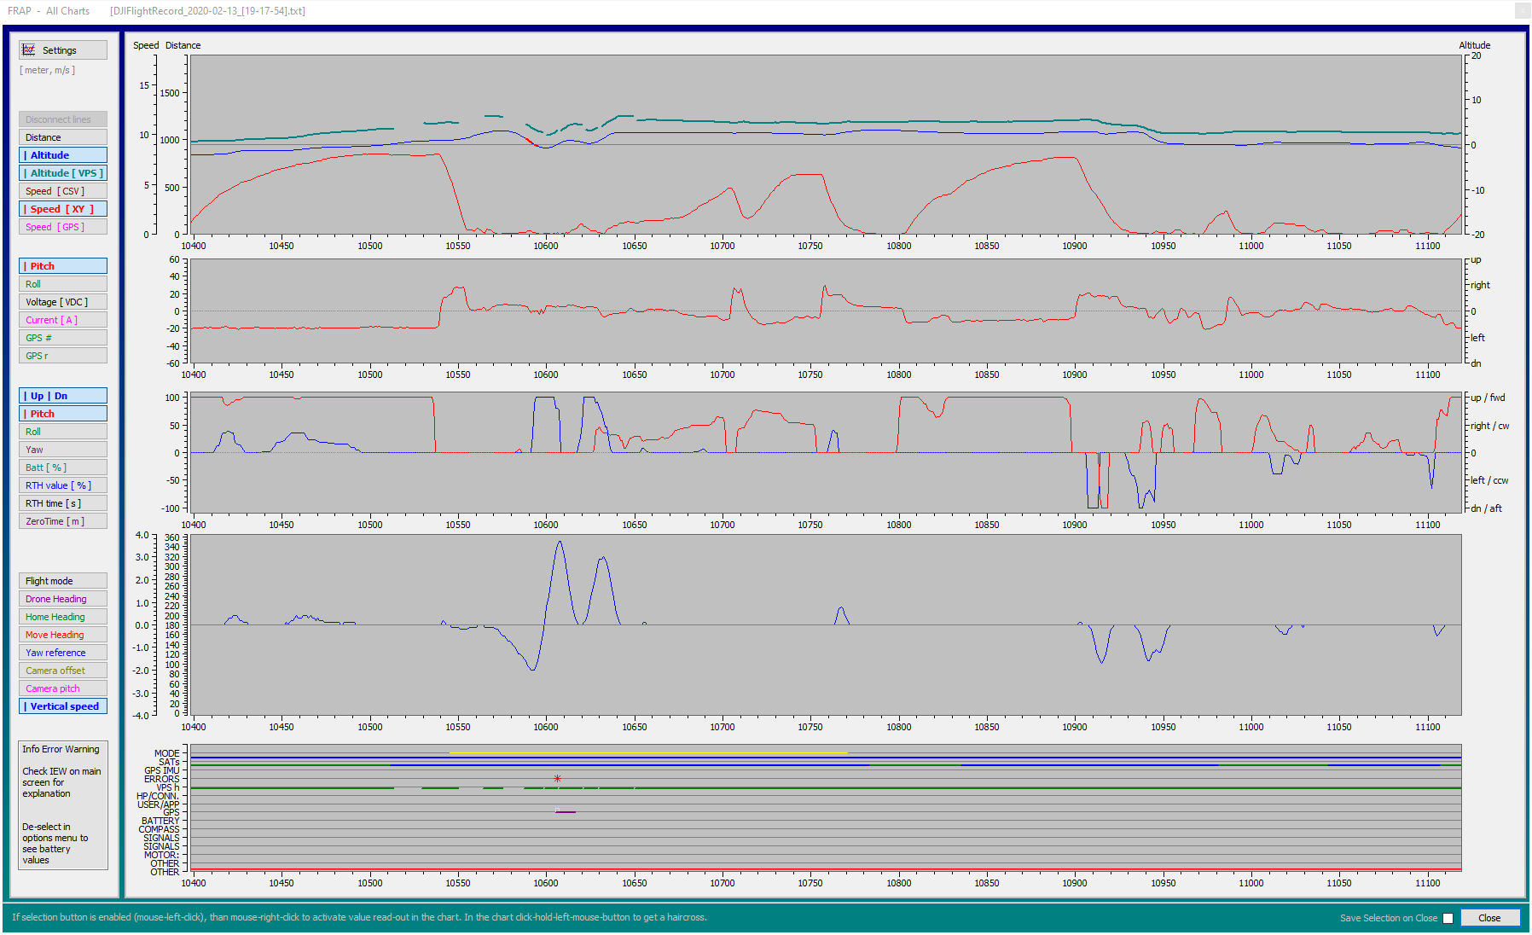1532x935 pixels.
Task: Click the yellow MODE bar in status timeline
Action: 648,753
